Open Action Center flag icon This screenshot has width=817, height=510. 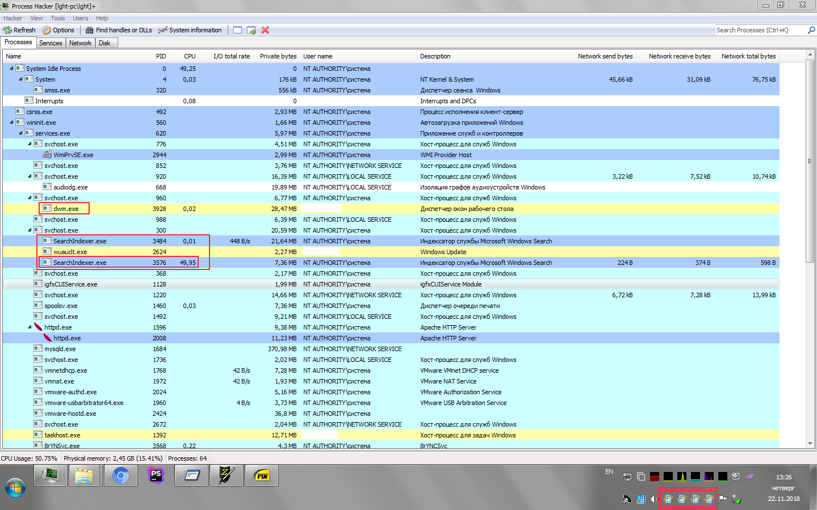click(x=723, y=499)
